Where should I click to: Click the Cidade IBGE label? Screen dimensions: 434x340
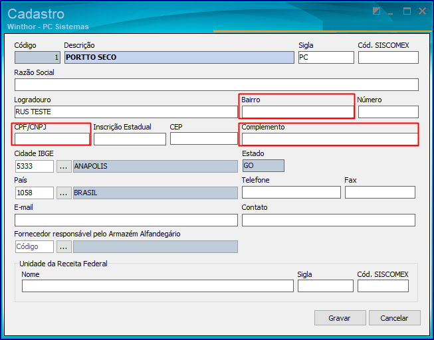point(34,153)
